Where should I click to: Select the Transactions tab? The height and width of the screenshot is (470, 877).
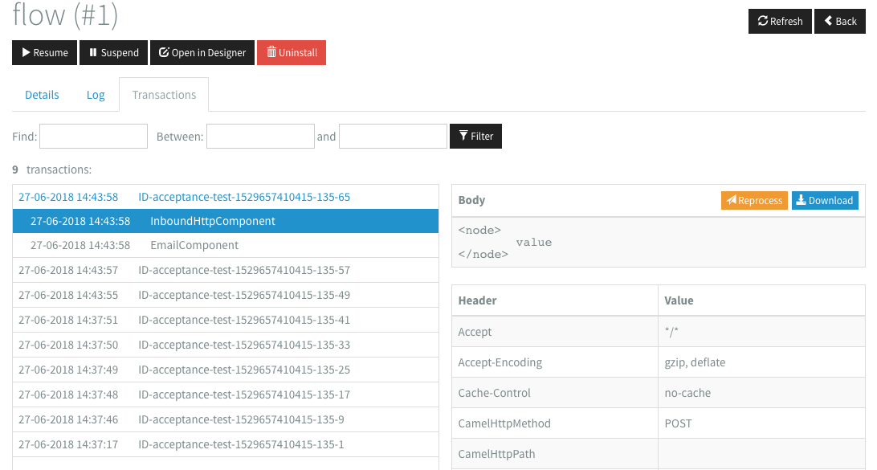tap(164, 95)
